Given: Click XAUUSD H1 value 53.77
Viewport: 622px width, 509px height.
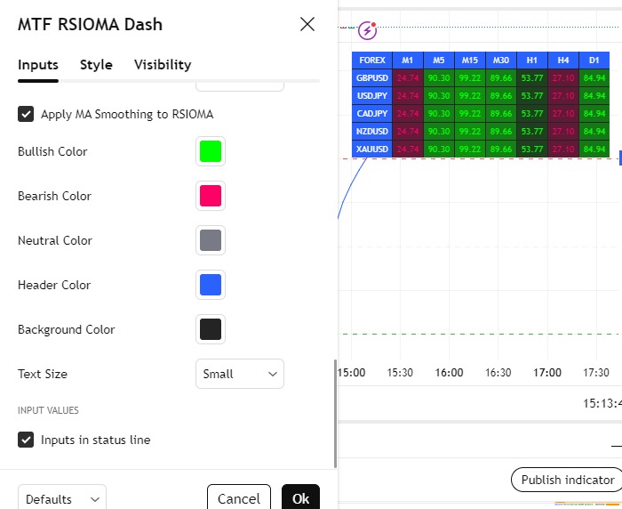Looking at the screenshot, I should tap(532, 149).
